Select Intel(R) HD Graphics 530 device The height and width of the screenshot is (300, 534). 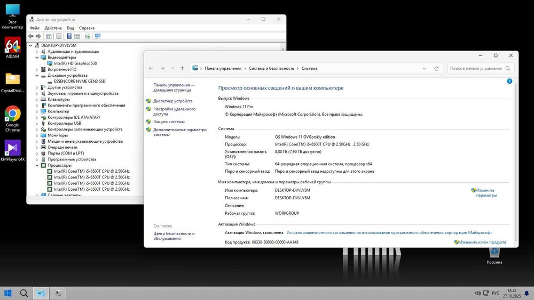coord(75,63)
